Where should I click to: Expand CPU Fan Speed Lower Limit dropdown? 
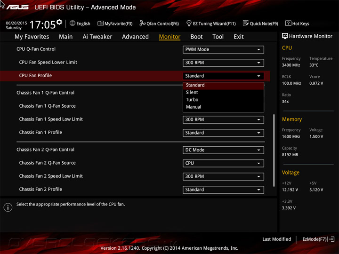pos(223,63)
